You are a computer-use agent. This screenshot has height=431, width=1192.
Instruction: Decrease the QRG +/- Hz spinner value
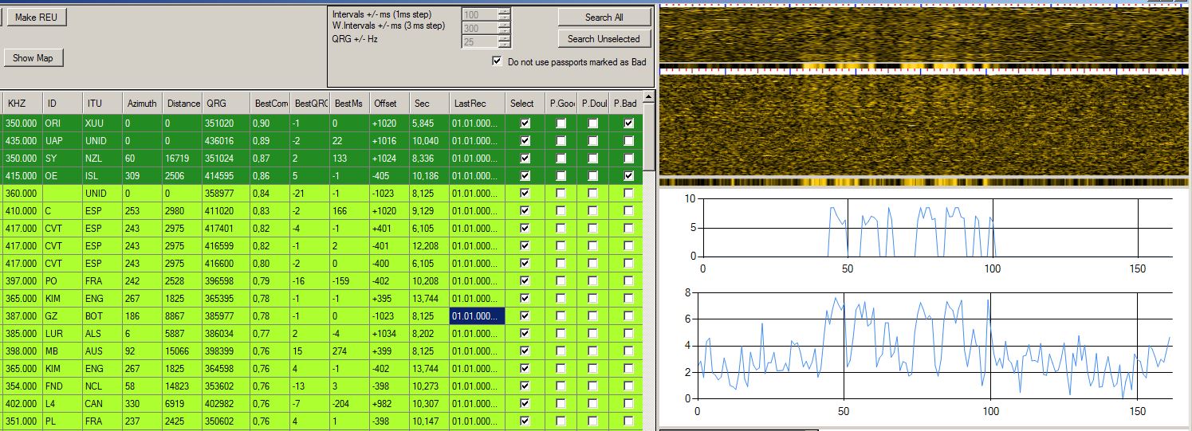click(504, 45)
